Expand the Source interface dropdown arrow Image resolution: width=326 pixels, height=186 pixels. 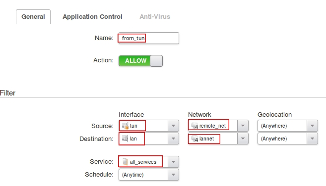173,126
